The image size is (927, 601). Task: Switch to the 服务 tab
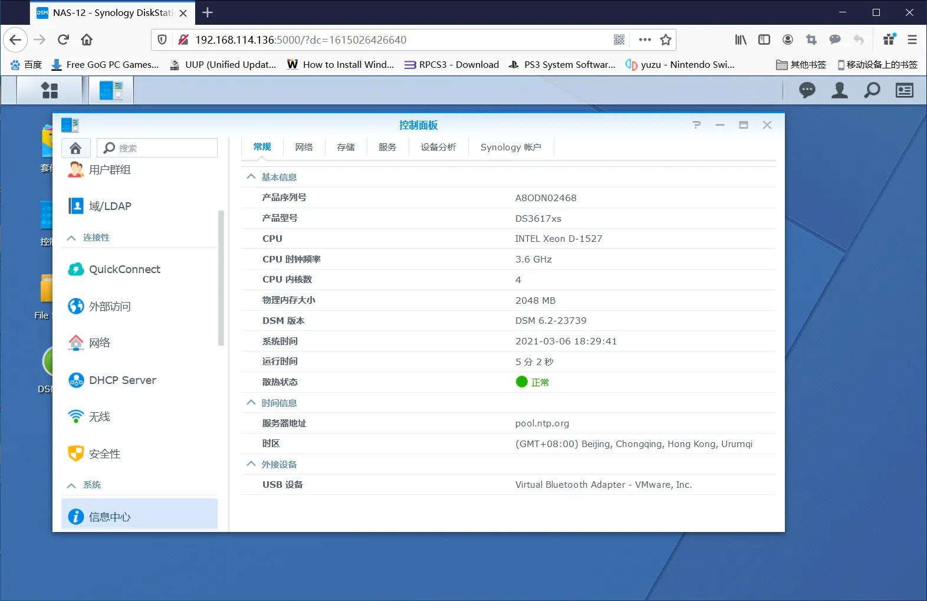click(x=387, y=147)
